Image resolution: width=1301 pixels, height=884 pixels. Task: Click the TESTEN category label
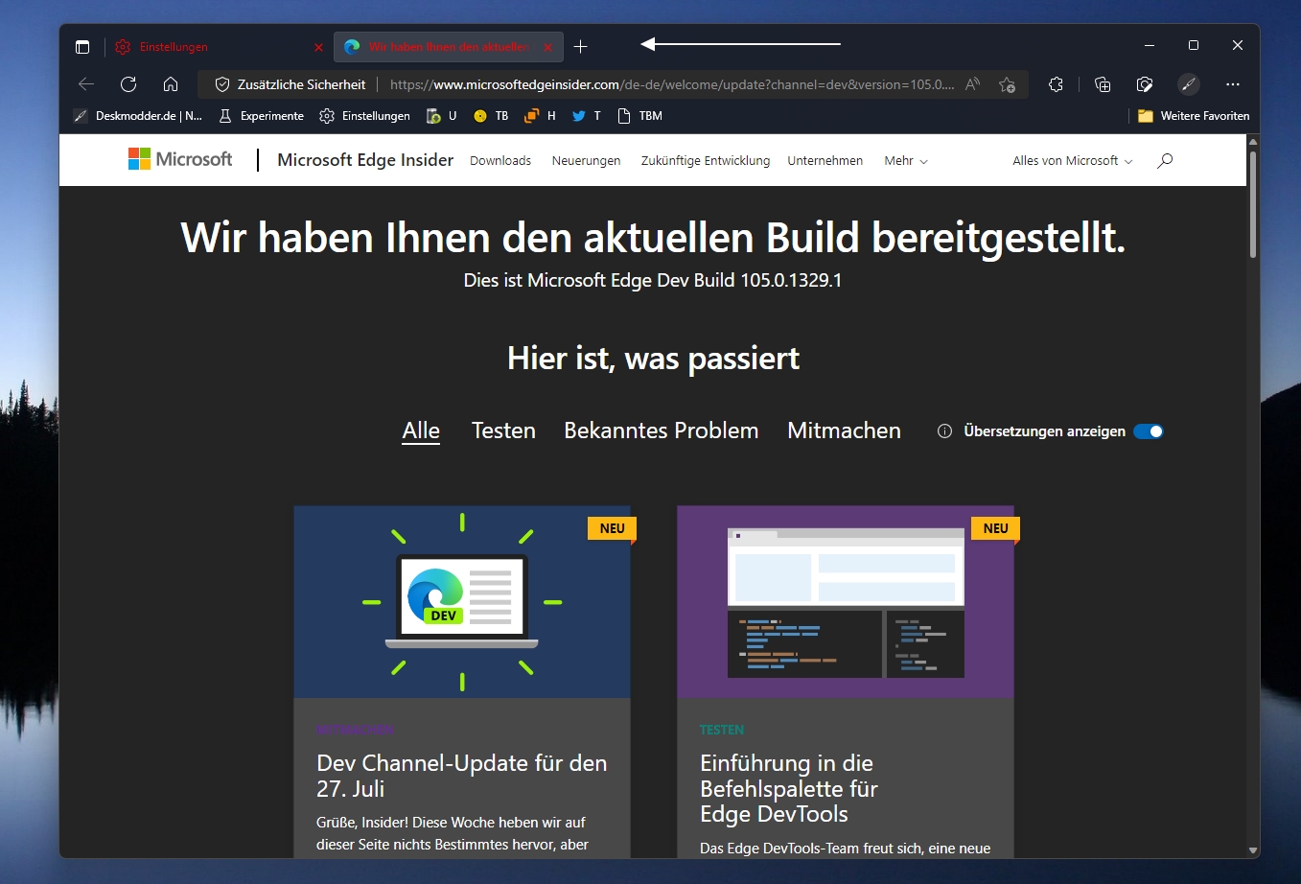[722, 730]
